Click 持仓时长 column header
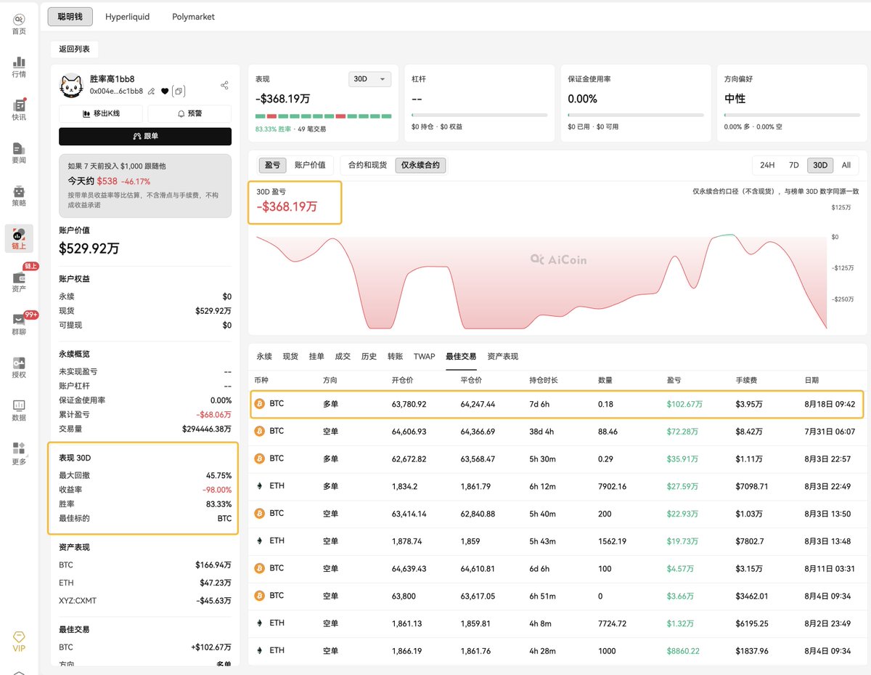 coord(545,380)
